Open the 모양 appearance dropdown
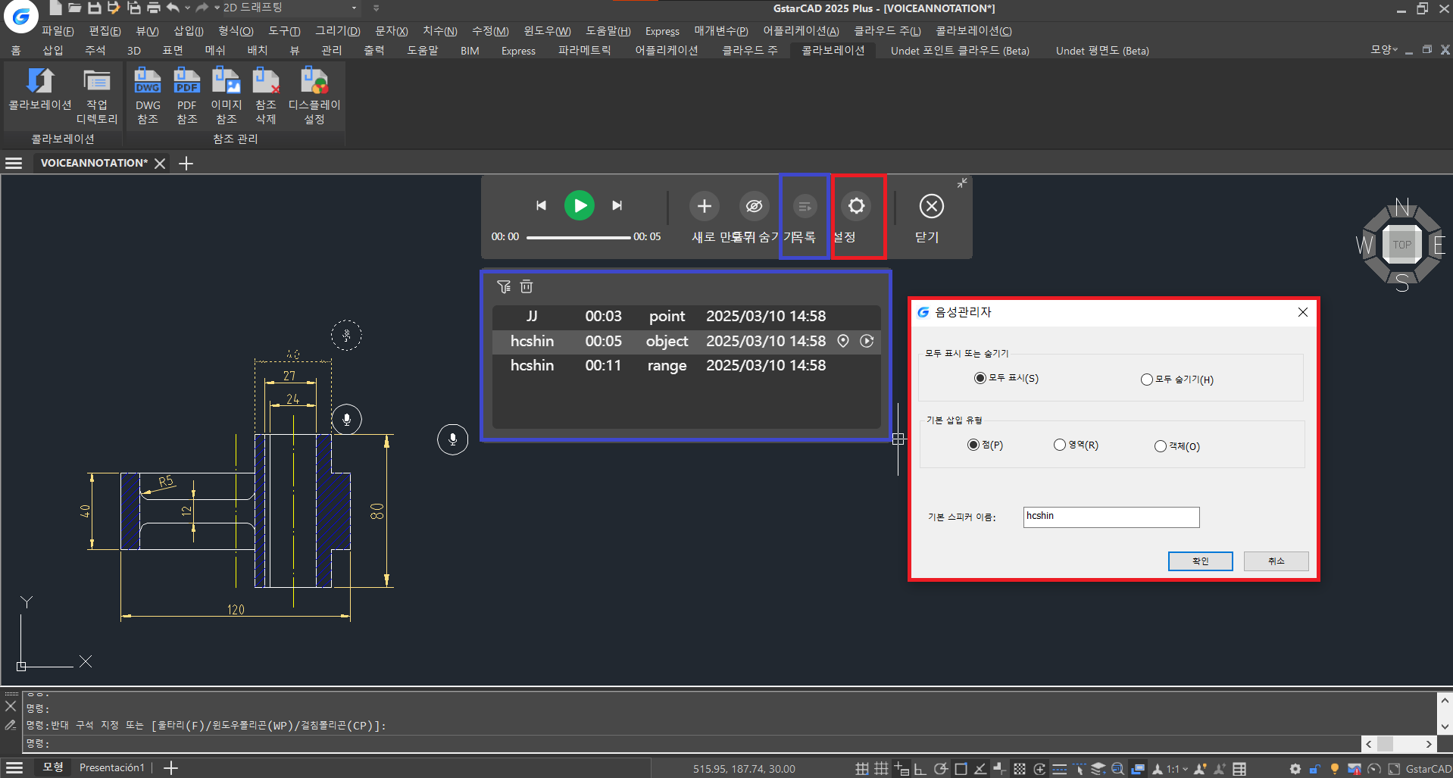The width and height of the screenshot is (1453, 778). [x=1383, y=49]
